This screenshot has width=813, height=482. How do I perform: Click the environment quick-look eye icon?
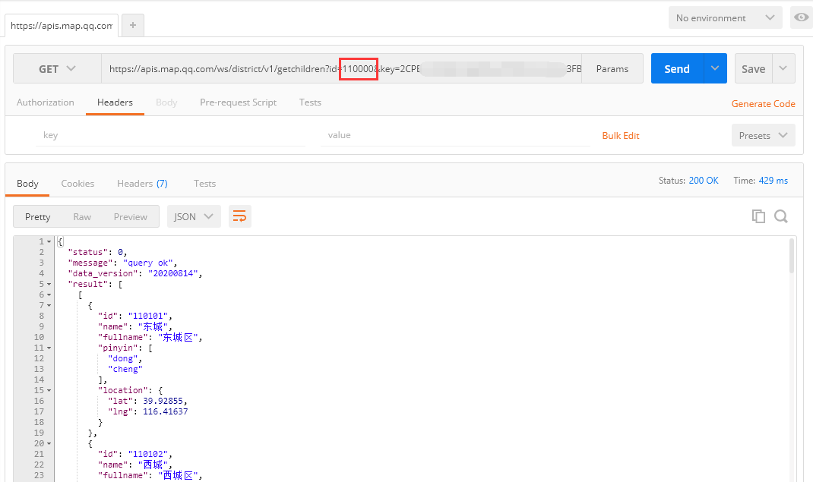pyautogui.click(x=801, y=17)
